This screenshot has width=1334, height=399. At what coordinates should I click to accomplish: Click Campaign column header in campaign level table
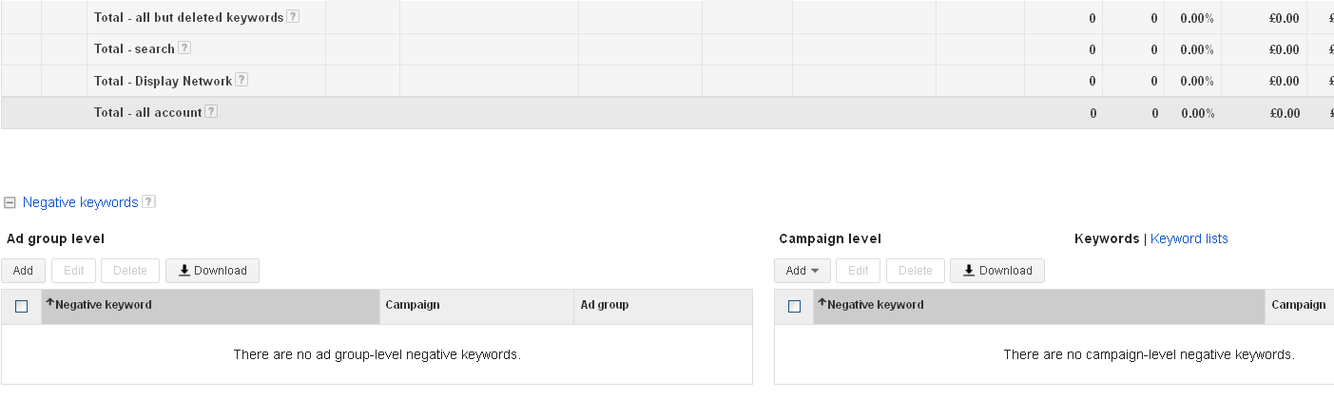1298,305
